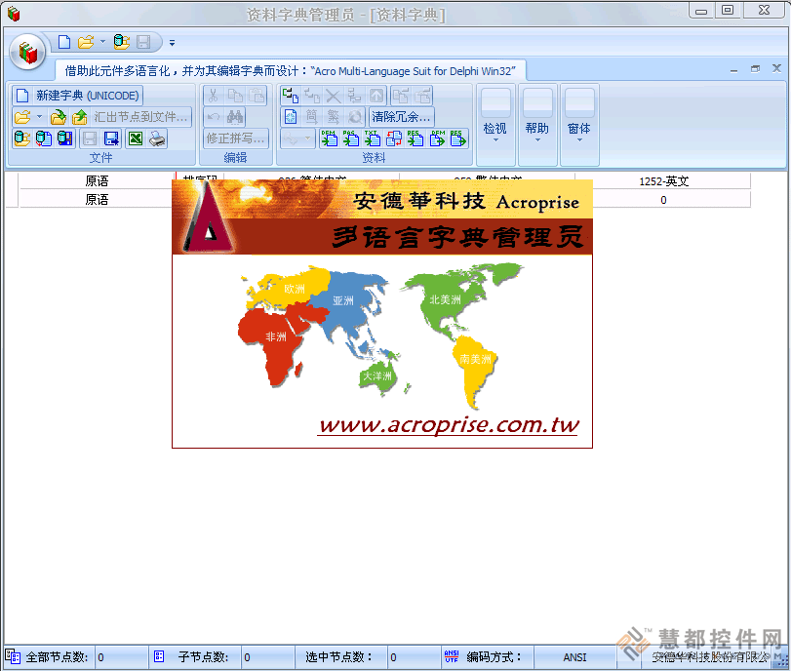Screen dimensions: 791x671
Task: Click the DFM export icon
Action: 437,138
